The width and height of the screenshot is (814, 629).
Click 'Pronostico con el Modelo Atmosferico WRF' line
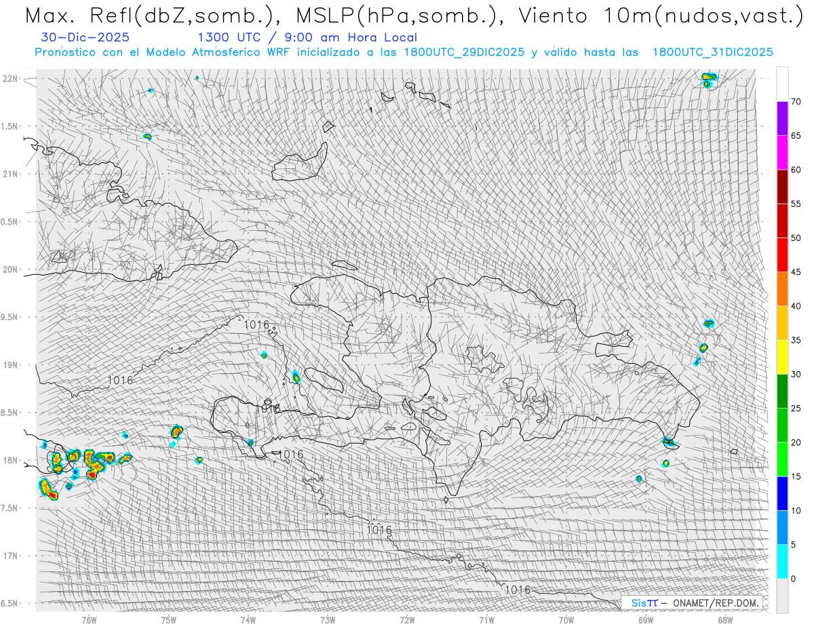pyautogui.click(x=404, y=52)
